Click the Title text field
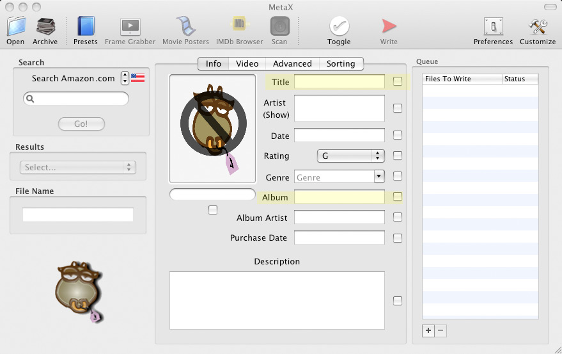 340,81
